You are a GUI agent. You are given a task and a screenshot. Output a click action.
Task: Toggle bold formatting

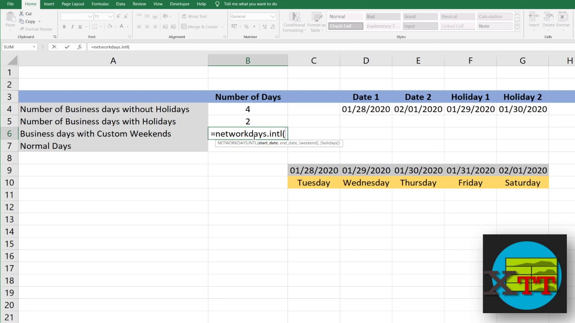coord(64,27)
